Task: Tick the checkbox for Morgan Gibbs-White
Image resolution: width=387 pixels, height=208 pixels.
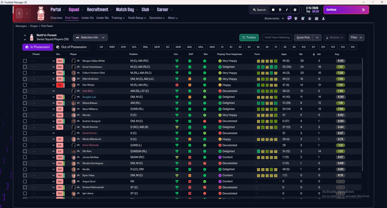Action: click(25, 61)
